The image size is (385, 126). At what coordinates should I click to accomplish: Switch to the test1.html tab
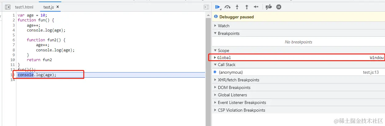24,7
